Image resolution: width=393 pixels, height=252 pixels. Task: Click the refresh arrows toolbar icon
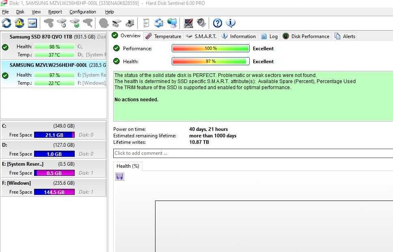6,23
